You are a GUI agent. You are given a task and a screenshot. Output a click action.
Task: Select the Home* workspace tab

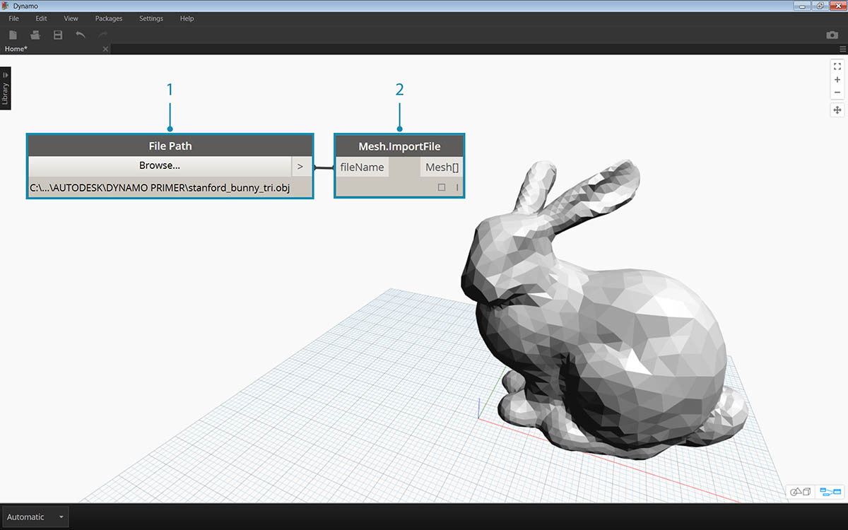[16, 49]
